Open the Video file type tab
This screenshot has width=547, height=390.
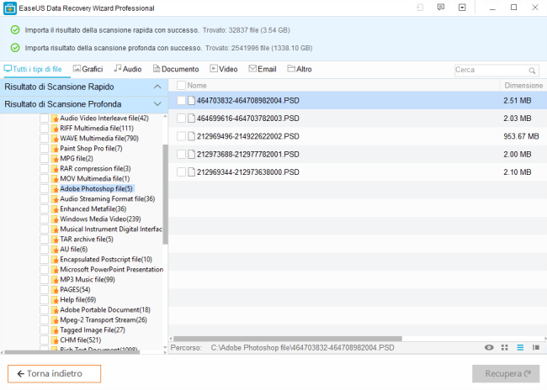(223, 69)
